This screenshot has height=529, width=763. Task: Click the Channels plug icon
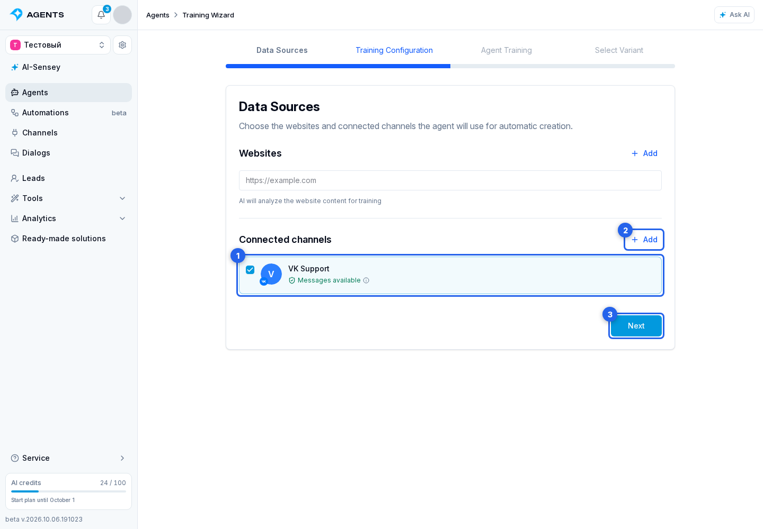[15, 133]
